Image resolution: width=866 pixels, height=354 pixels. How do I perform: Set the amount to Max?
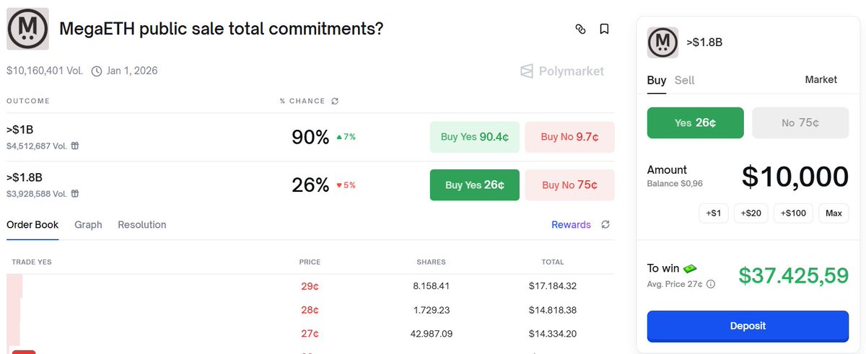[x=834, y=213]
